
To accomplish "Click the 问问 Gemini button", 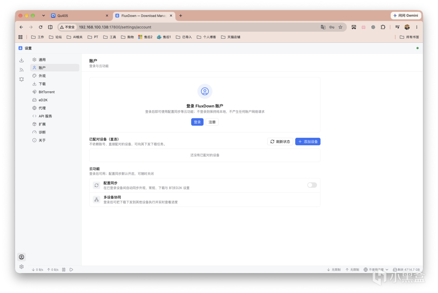I will (x=406, y=16).
